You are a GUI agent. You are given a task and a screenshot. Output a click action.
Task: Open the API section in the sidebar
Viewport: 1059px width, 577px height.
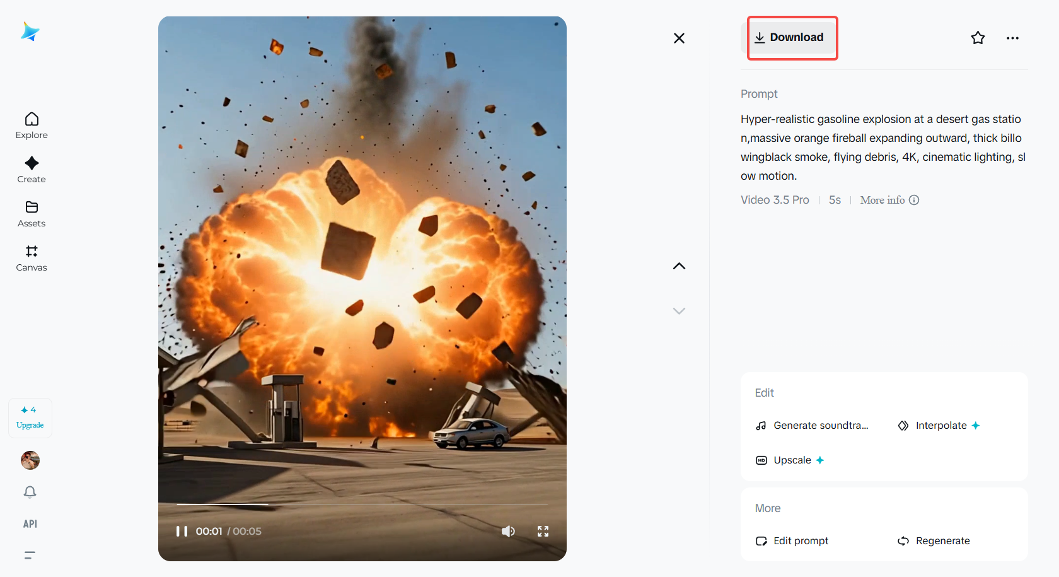[30, 523]
